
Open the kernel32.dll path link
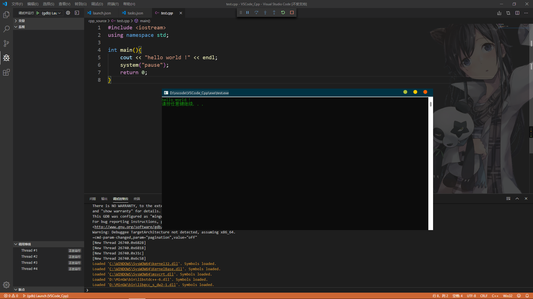(x=144, y=264)
